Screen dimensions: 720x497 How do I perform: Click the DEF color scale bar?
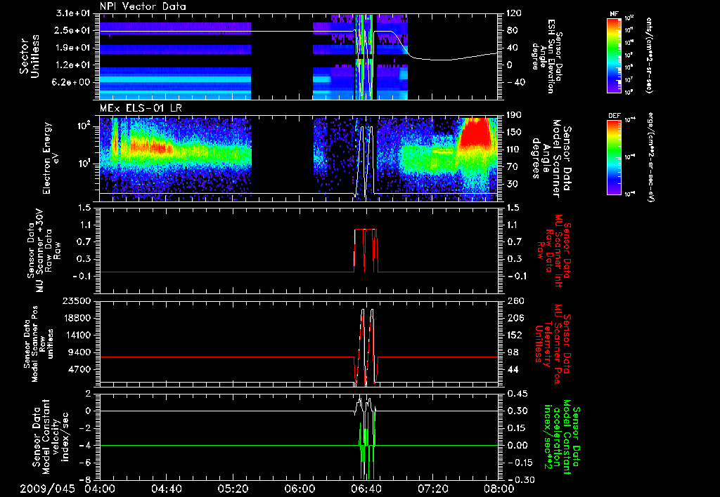tap(615, 157)
